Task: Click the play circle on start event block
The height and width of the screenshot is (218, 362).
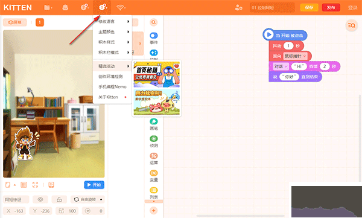Action: (x=268, y=34)
